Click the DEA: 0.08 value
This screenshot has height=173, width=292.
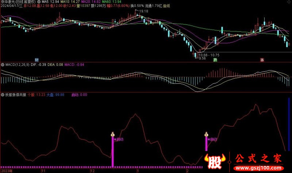point(55,65)
